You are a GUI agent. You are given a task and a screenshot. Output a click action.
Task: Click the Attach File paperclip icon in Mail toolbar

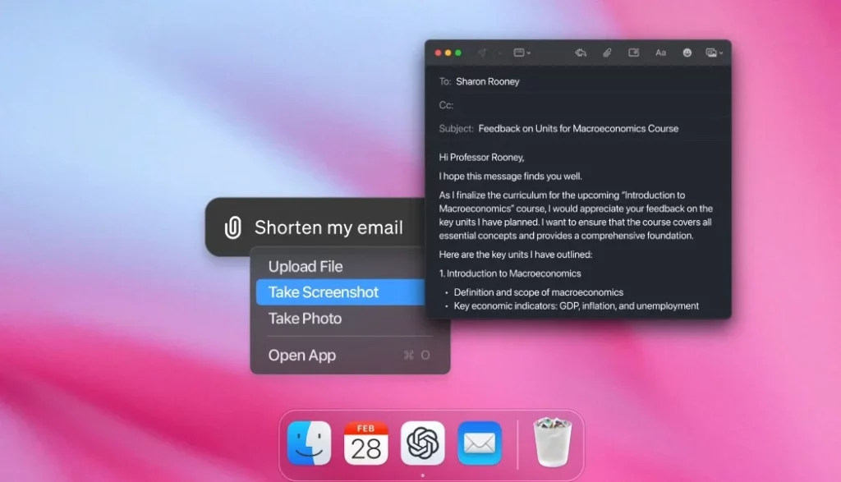(607, 52)
